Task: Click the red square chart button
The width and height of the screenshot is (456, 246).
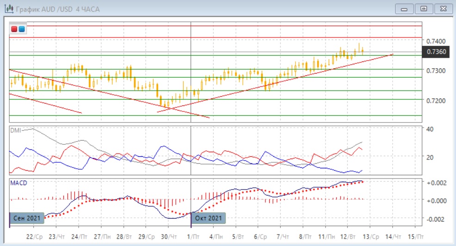Action: coord(14,29)
